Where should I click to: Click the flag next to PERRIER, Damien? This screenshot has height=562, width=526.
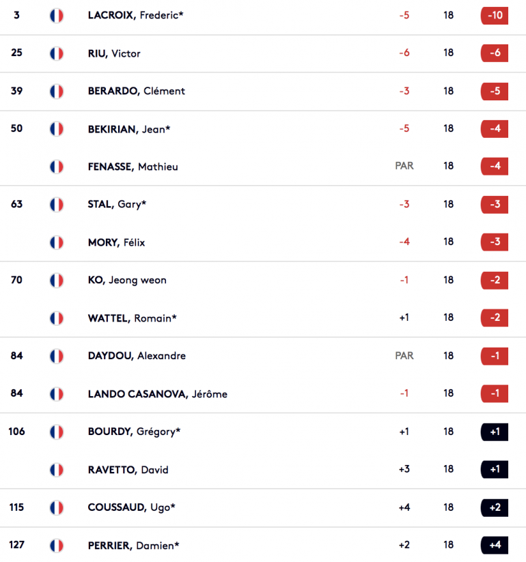pyautogui.click(x=57, y=546)
